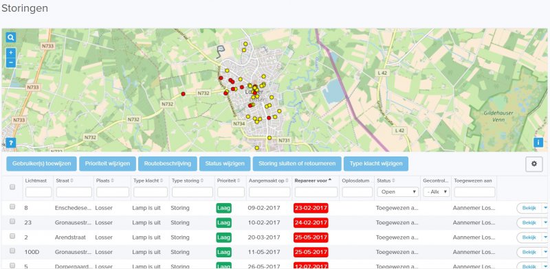
Task: Open map info 'i' icon
Action: pyautogui.click(x=538, y=142)
